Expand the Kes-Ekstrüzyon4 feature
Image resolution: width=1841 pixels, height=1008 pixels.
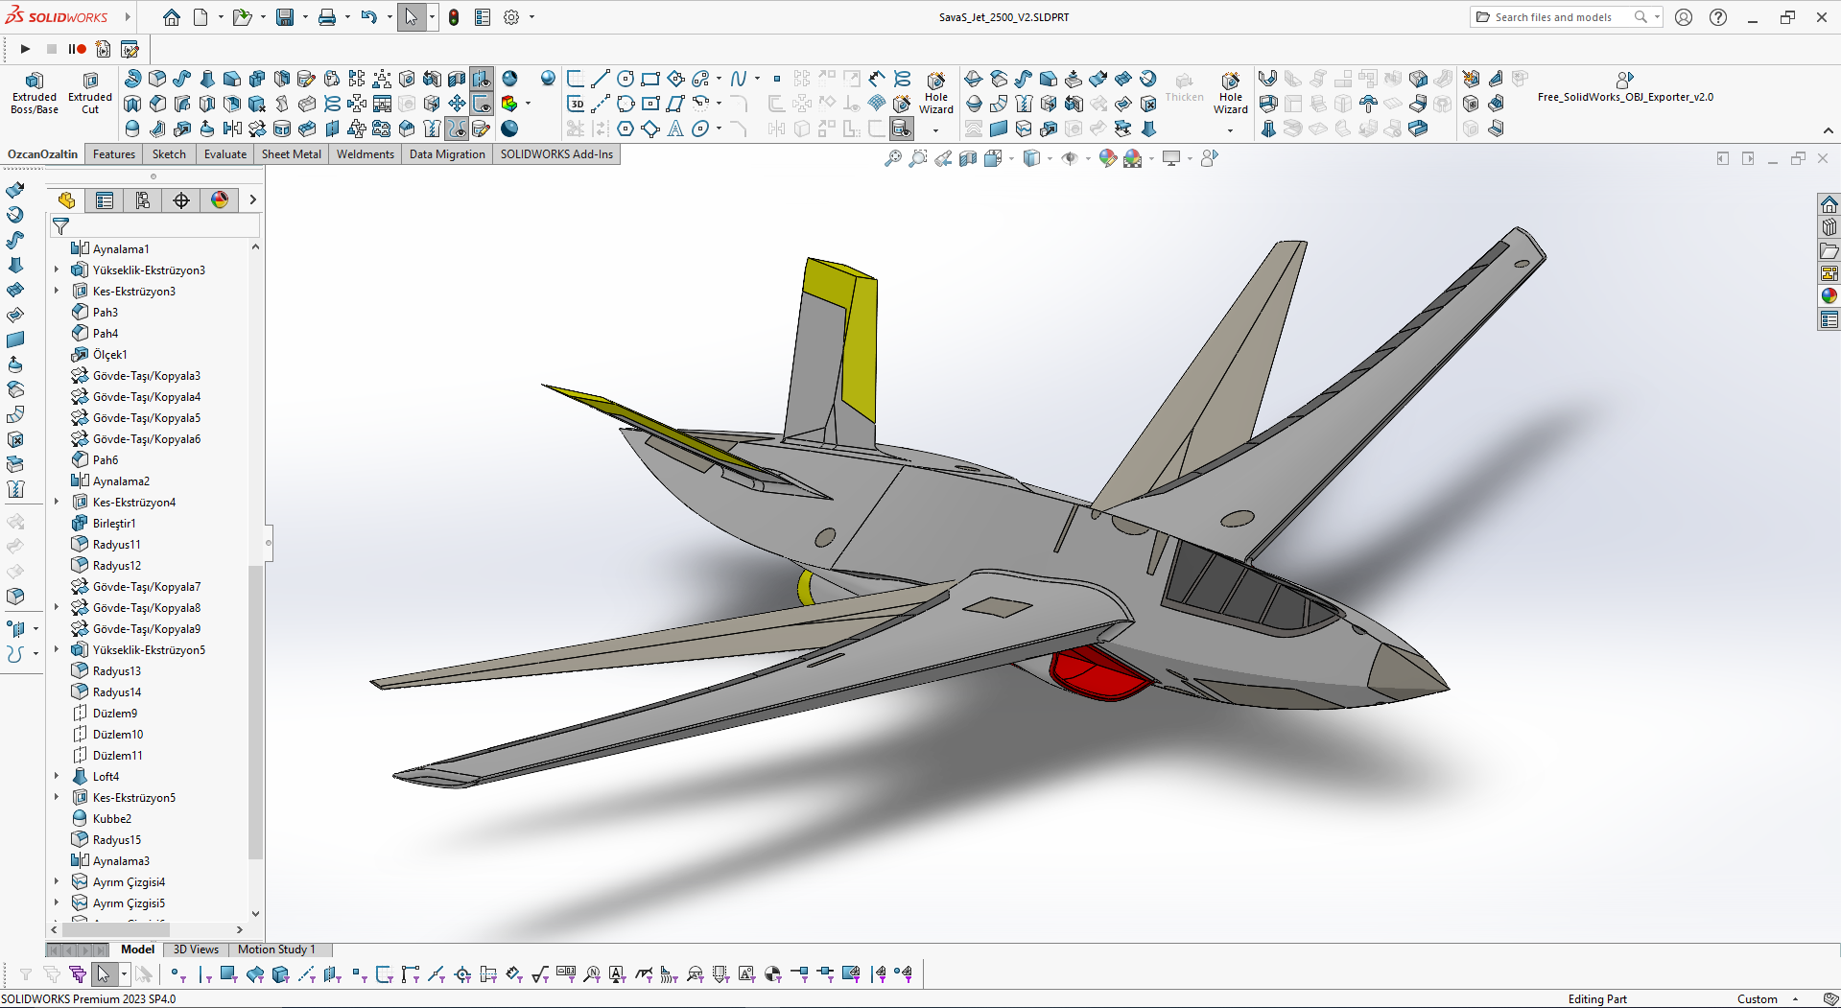(57, 502)
